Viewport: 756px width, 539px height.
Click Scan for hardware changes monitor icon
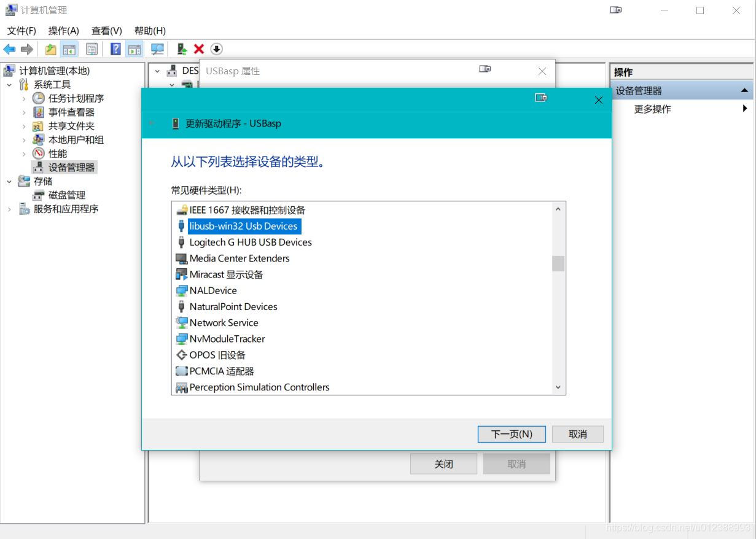[158, 49]
